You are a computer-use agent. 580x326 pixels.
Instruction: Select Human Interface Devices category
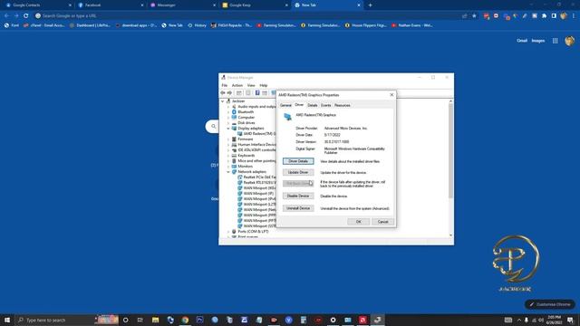coord(256,145)
